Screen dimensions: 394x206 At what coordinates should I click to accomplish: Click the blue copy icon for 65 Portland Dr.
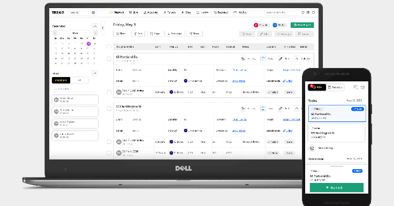[263, 58]
